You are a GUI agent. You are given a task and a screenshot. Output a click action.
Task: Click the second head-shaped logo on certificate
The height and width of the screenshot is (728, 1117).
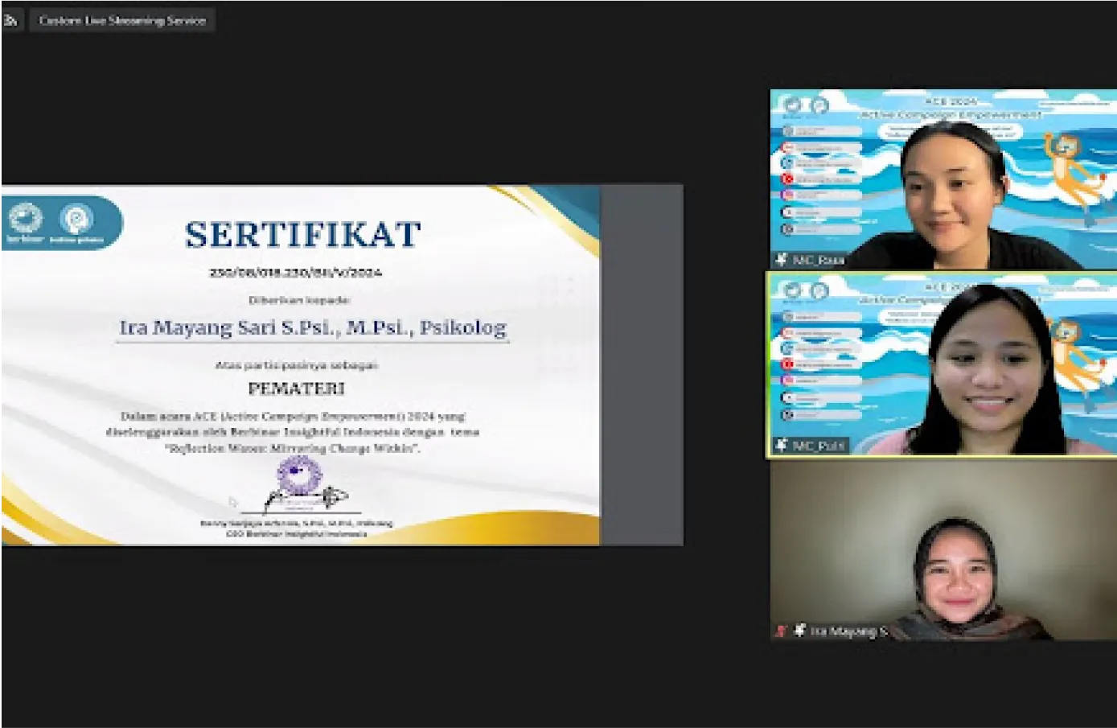77,222
